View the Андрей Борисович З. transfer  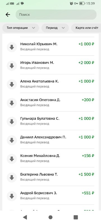50,195
